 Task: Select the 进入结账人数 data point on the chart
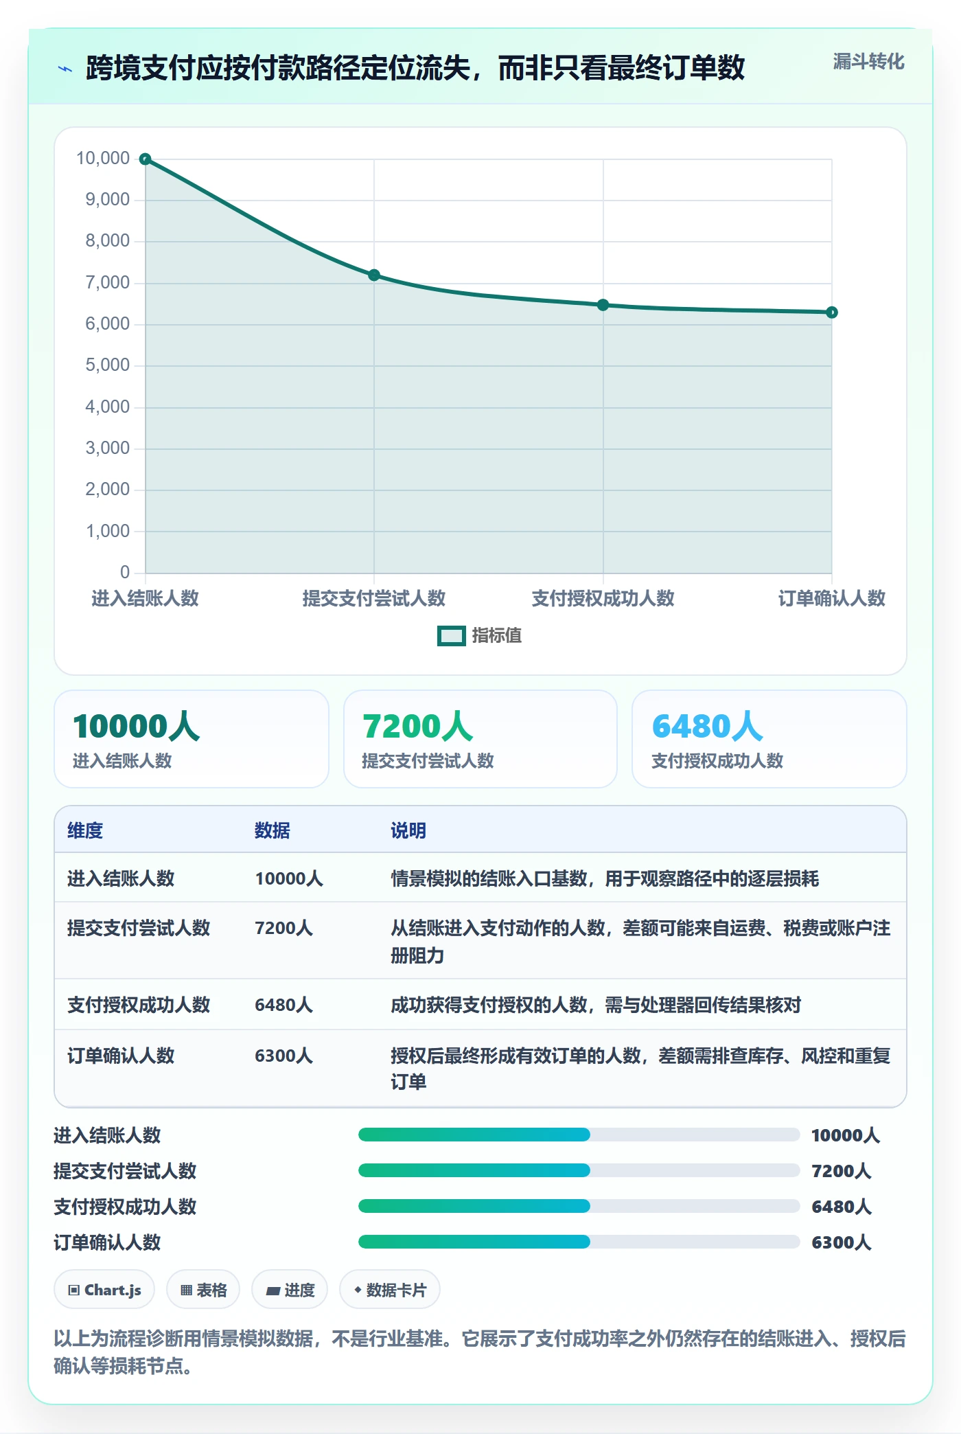click(146, 159)
